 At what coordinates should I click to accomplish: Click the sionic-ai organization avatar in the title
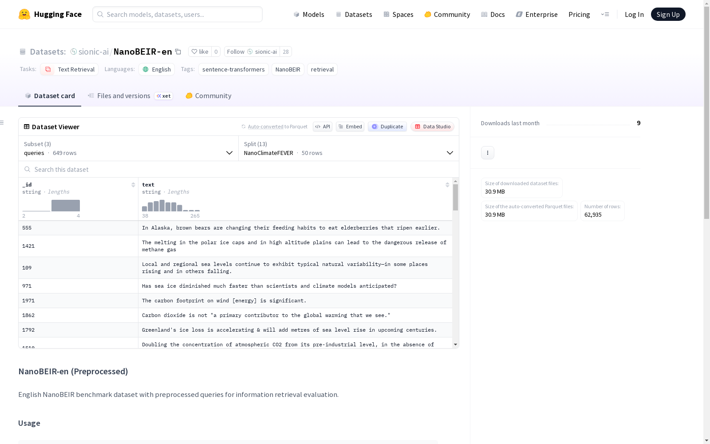74,52
